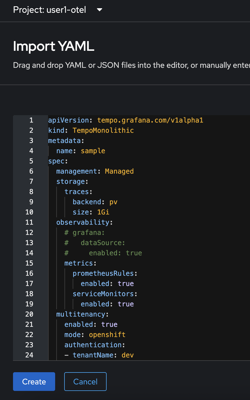The width and height of the screenshot is (250, 400).
Task: Click the storage key on line 7
Action: pyautogui.click(x=71, y=182)
